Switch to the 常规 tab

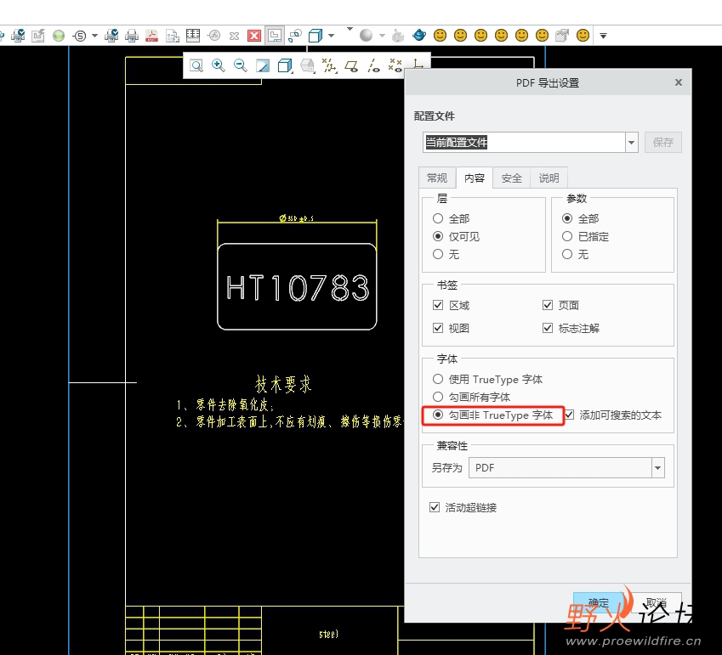[x=437, y=178]
